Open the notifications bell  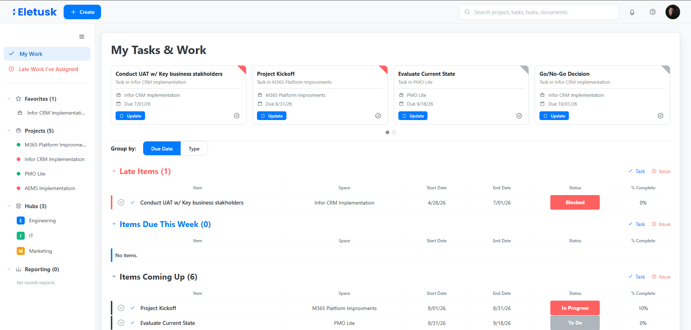point(632,12)
